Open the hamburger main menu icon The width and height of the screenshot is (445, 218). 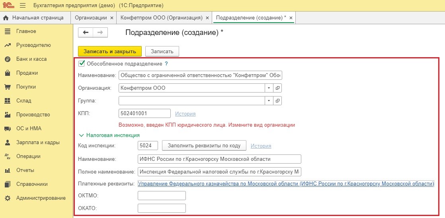point(22,6)
